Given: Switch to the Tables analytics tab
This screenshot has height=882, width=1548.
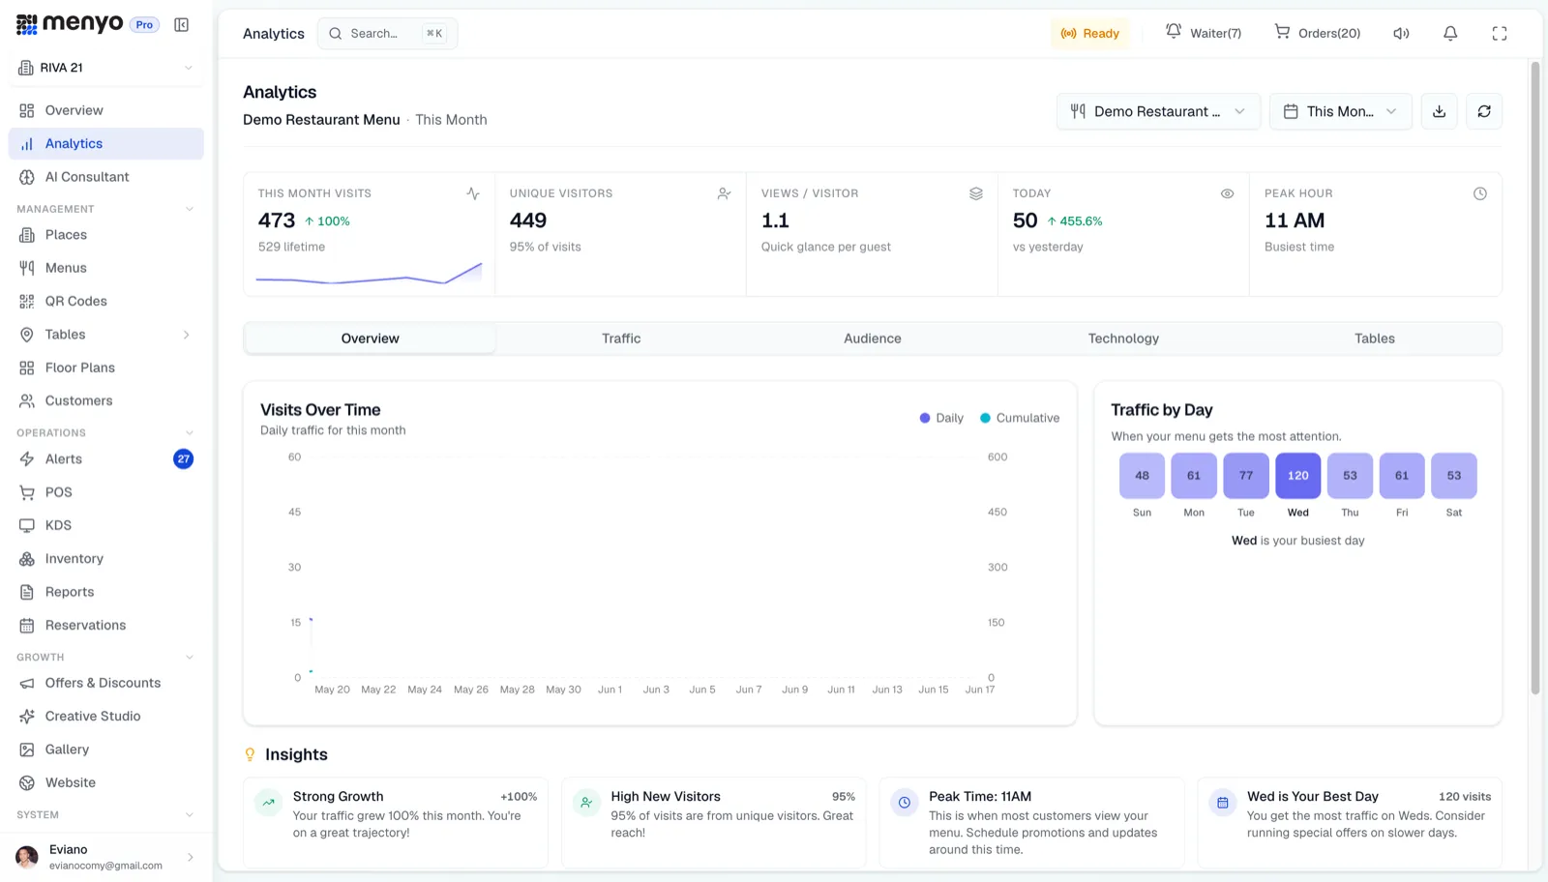Looking at the screenshot, I should pyautogui.click(x=1375, y=338).
